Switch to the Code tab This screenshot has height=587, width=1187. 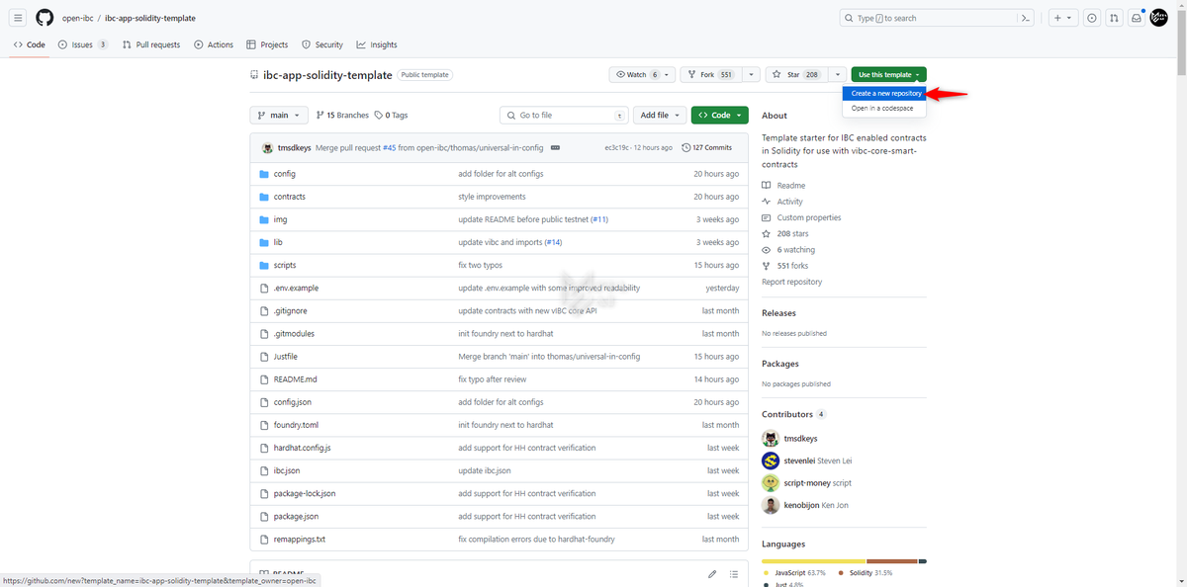[30, 44]
